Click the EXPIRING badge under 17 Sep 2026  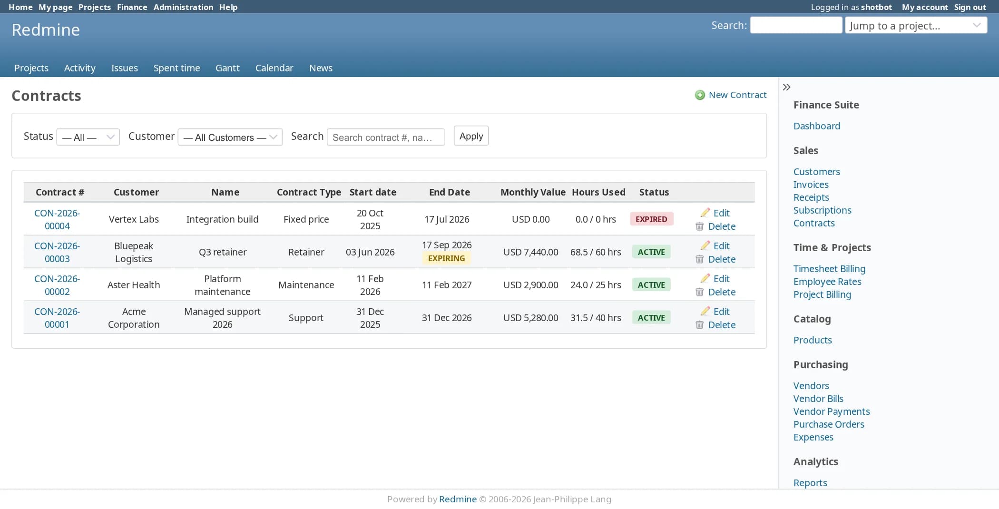tap(446, 258)
